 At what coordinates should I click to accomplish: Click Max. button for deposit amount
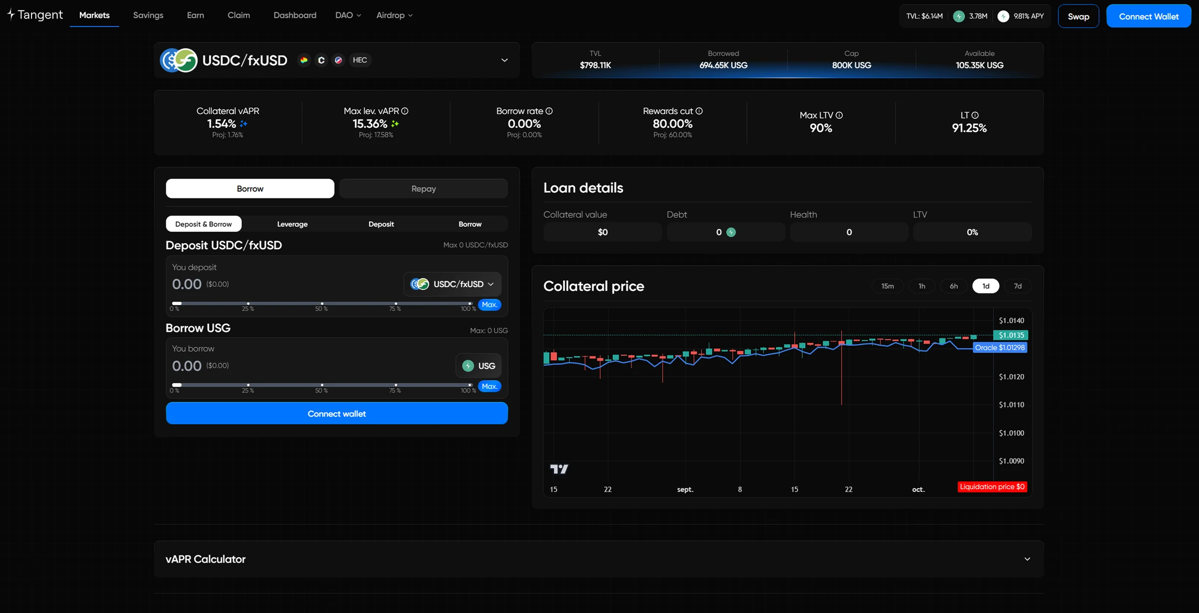point(490,305)
